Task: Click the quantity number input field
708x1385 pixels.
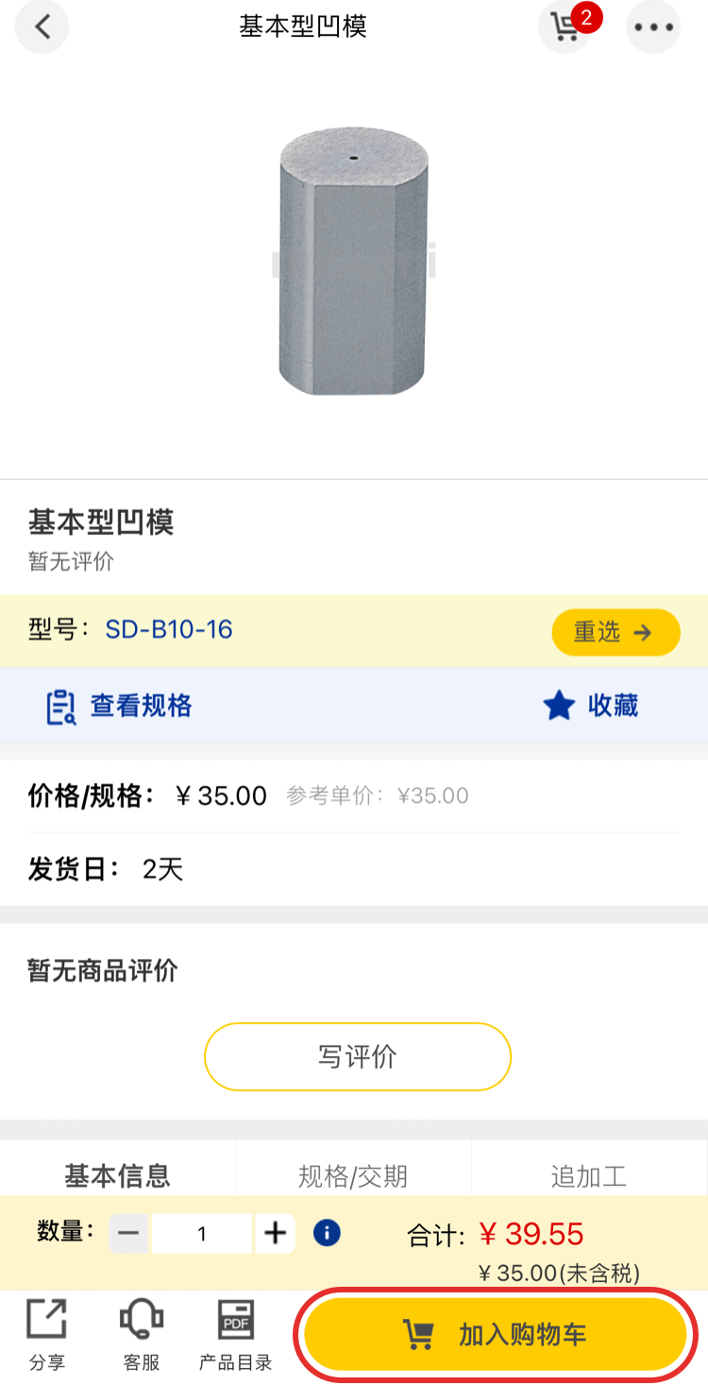Action: [202, 1233]
